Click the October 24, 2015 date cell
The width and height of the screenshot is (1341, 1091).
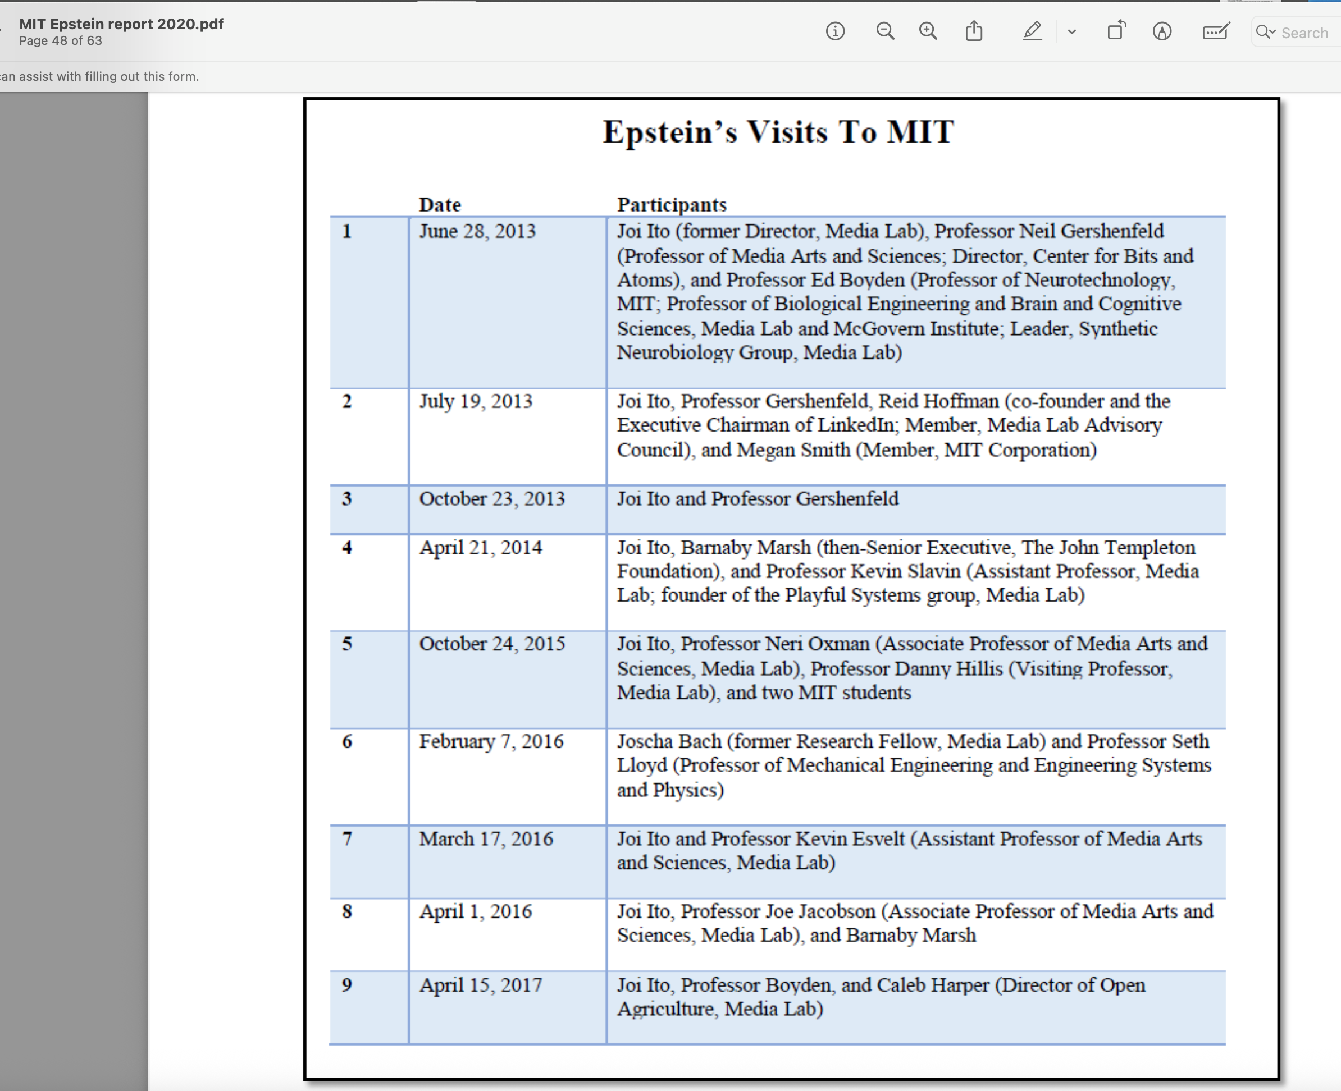(492, 644)
